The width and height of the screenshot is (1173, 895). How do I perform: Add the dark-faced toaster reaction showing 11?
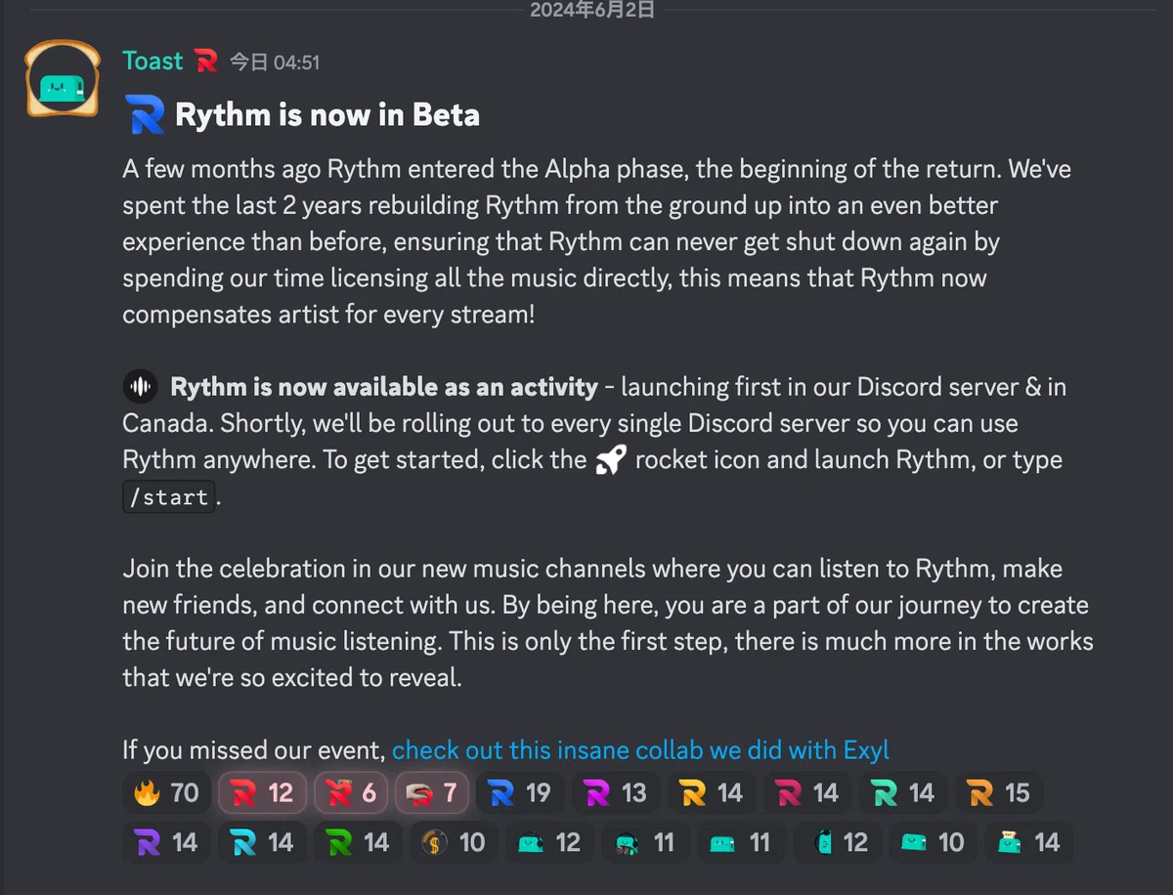click(645, 841)
